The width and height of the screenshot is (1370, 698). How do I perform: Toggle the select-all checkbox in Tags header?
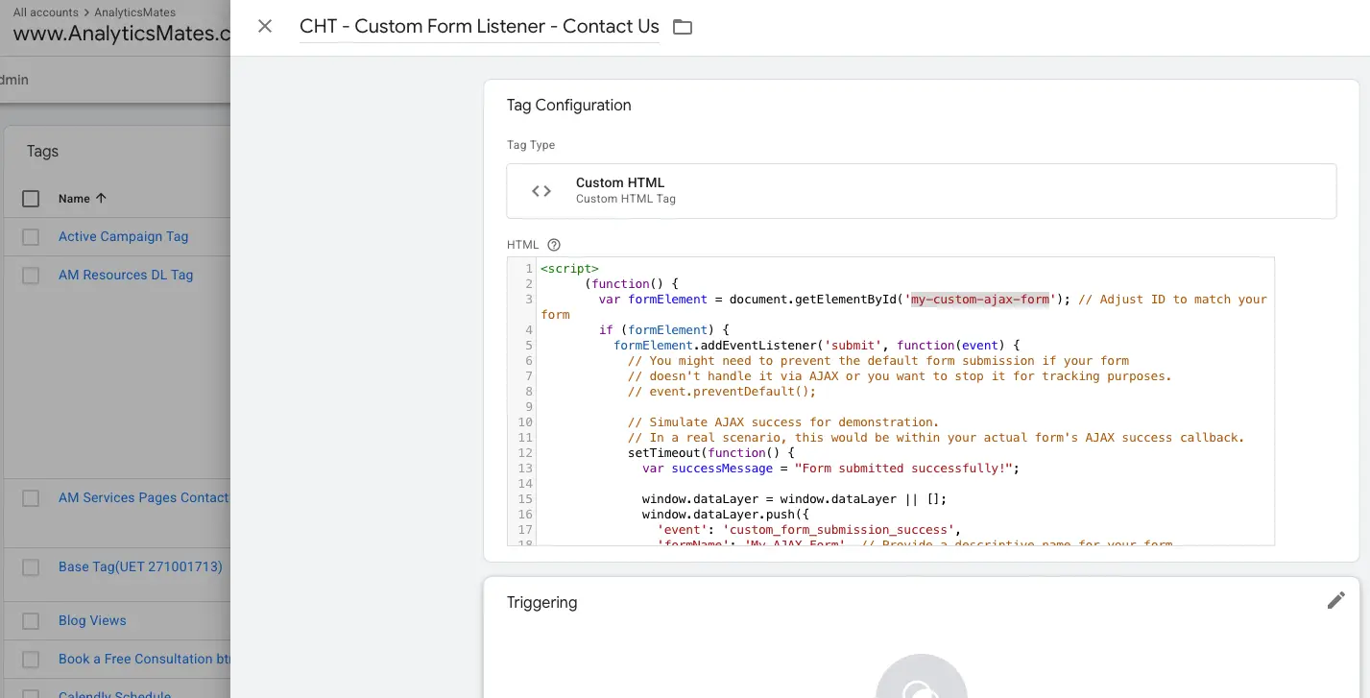pyautogui.click(x=31, y=199)
